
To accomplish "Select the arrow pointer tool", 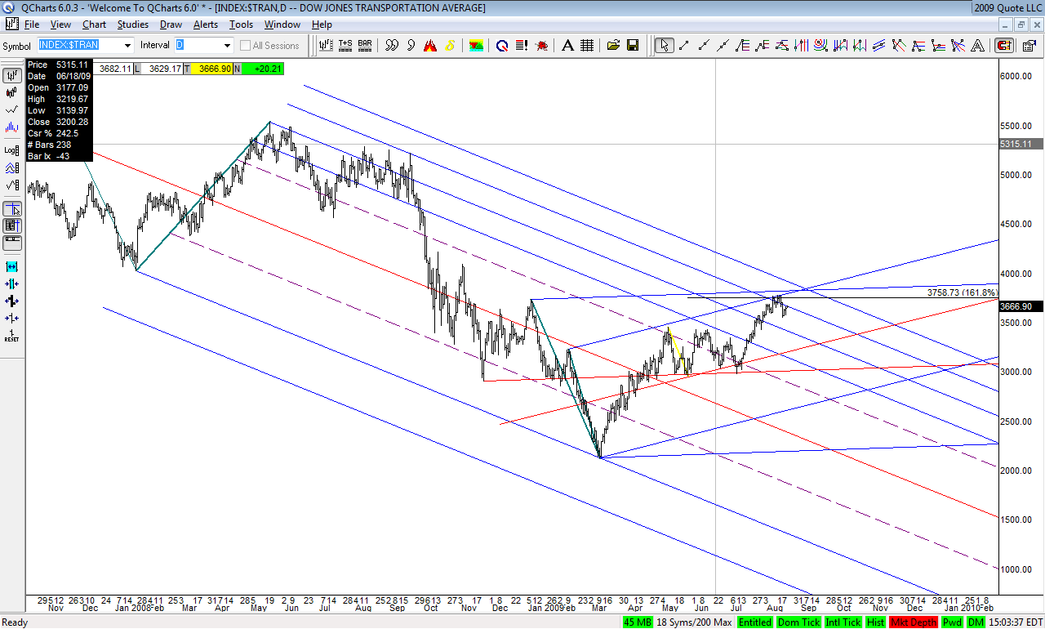I will coord(665,46).
